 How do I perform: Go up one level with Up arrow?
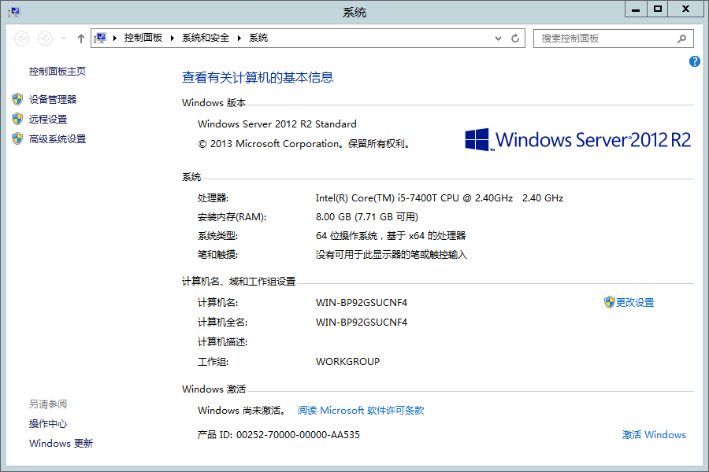81,39
